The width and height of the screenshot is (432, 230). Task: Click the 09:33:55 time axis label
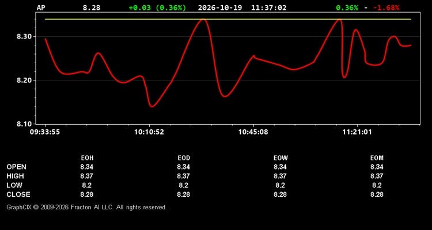44,132
